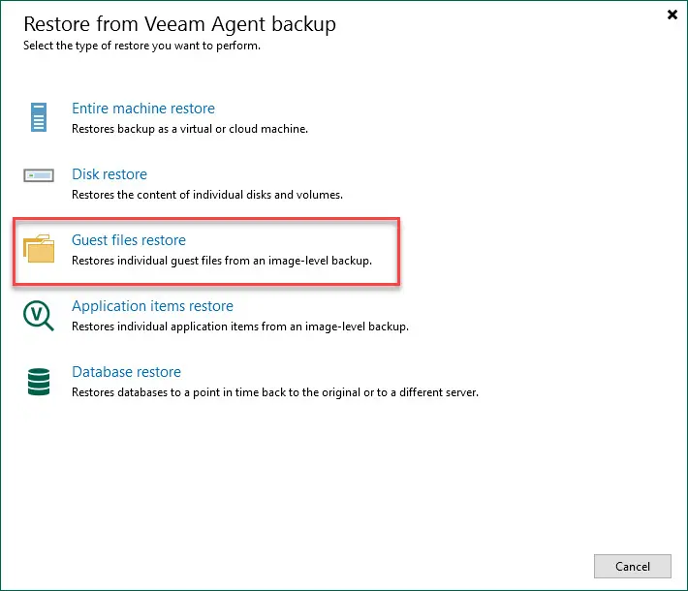The image size is (688, 591).
Task: Click the description about individual disks and volumes
Action: point(207,195)
